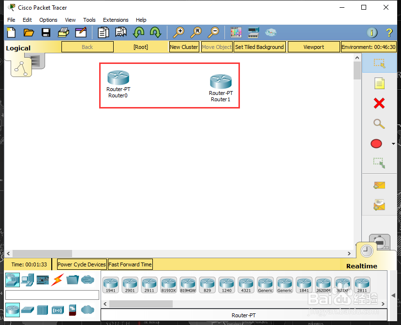Activate the red X Delete tool
Viewport: 401px width, 325px height.
click(x=379, y=104)
